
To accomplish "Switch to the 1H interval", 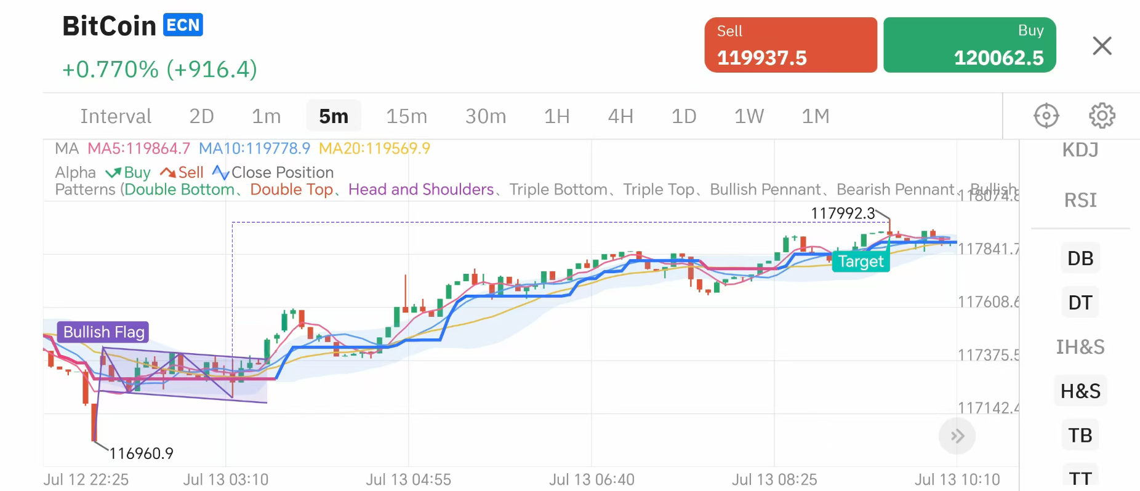I will [556, 116].
